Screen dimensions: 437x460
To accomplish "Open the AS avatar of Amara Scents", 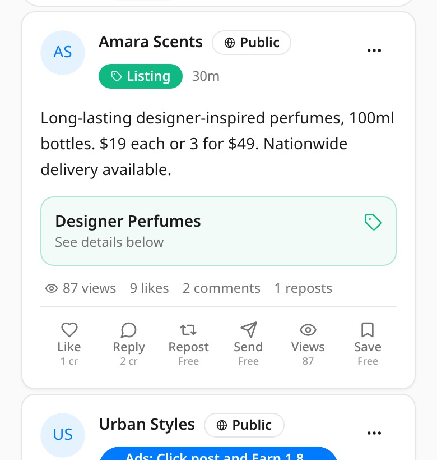I will (x=63, y=53).
